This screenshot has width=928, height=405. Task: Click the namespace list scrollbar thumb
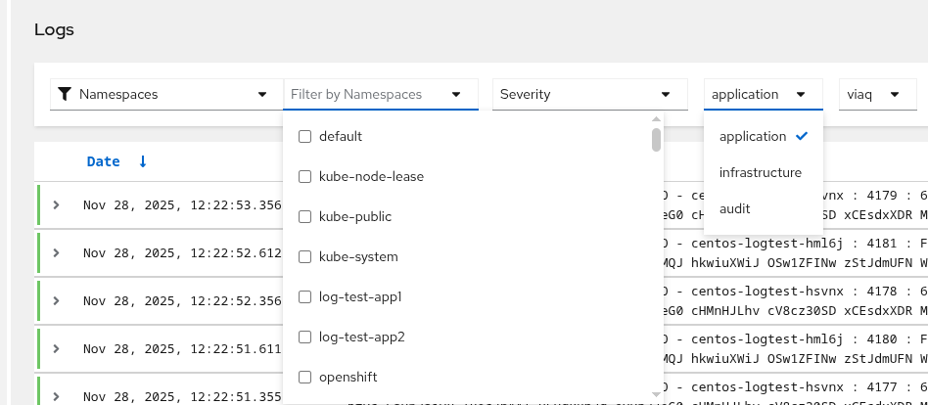pyautogui.click(x=656, y=140)
